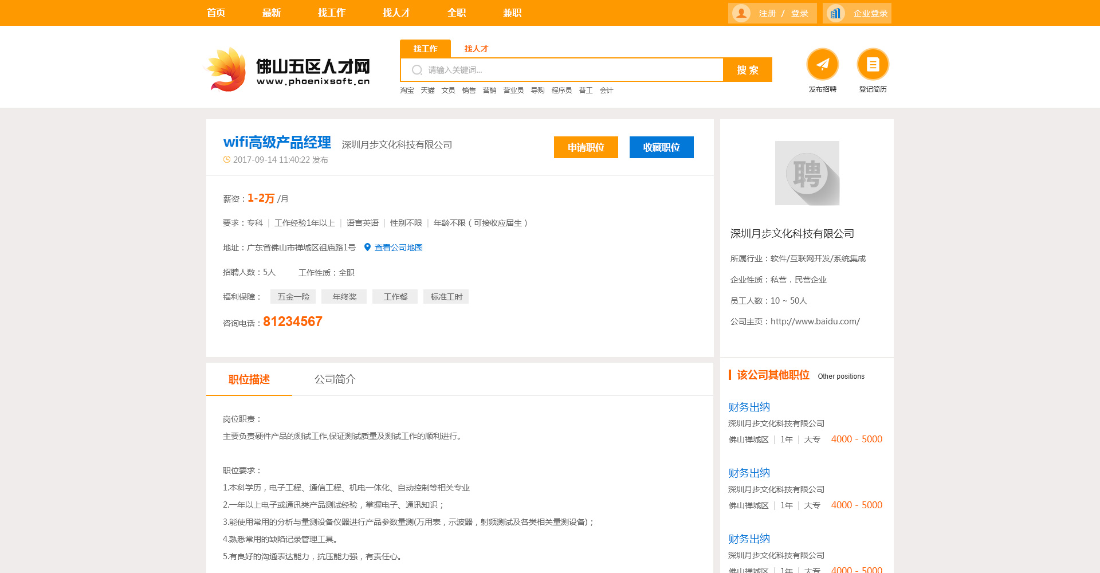
Task: Click the enterprise login building icon
Action: point(835,13)
